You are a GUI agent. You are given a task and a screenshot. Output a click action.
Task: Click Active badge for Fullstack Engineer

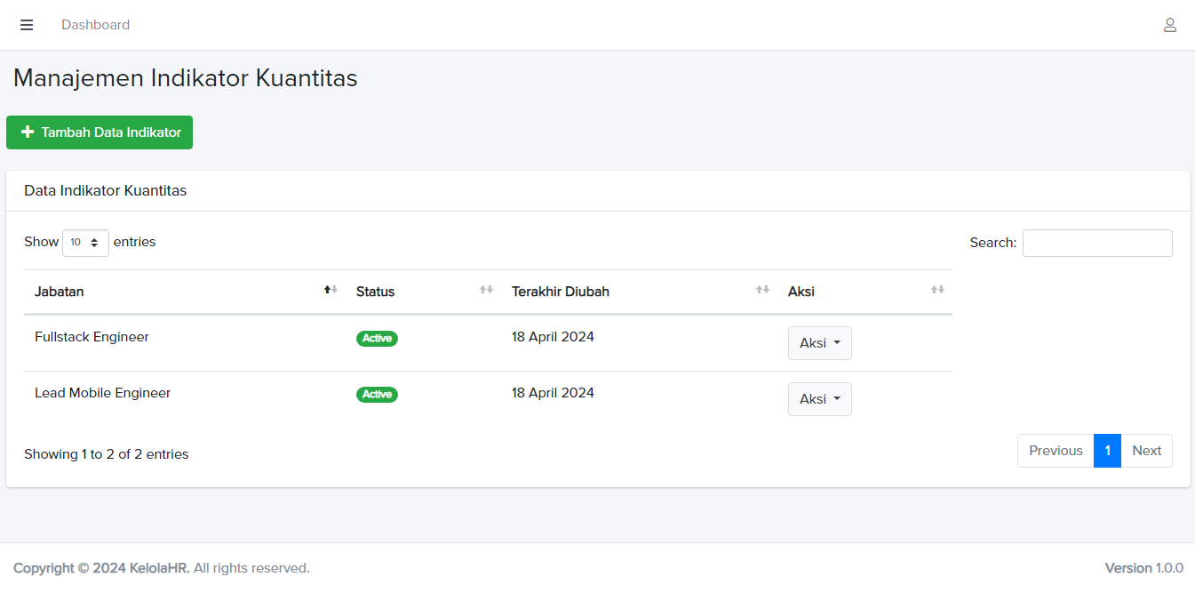[377, 339]
